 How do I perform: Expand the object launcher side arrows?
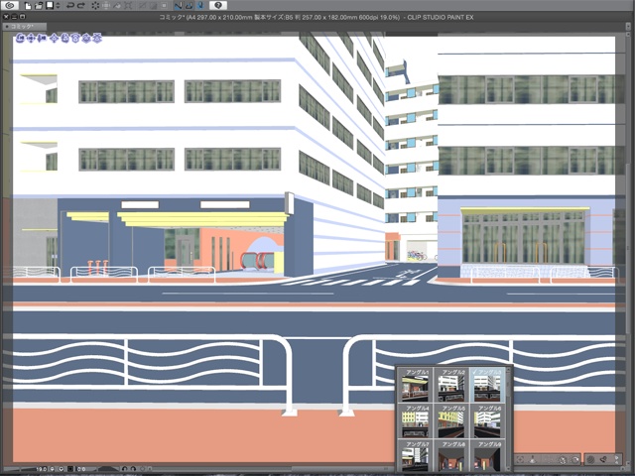point(616,459)
